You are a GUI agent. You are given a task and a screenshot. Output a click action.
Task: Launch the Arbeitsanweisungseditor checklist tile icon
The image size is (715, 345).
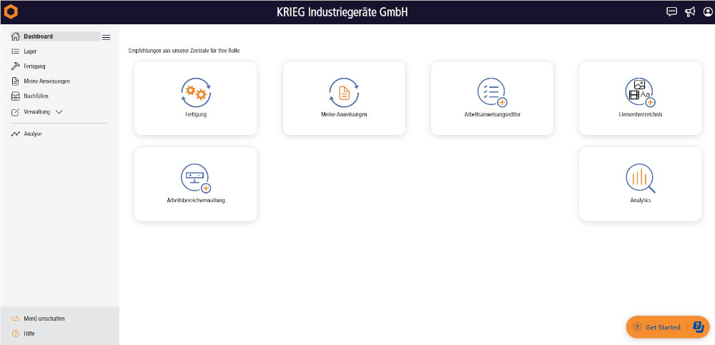492,92
